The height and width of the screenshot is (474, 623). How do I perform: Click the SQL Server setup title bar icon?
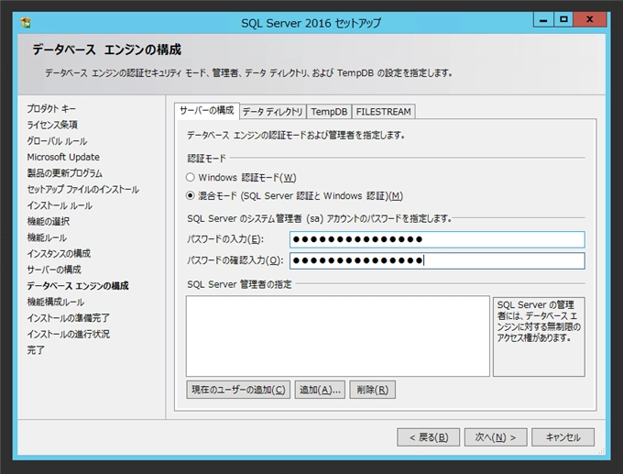26,23
